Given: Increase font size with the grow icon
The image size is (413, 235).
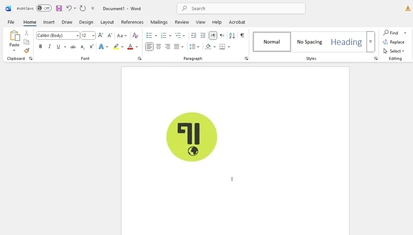Looking at the screenshot, I should (101, 35).
